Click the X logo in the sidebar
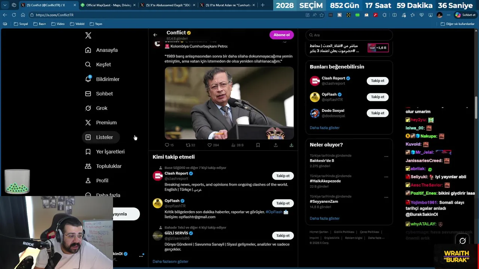This screenshot has width=479, height=269. (x=88, y=35)
